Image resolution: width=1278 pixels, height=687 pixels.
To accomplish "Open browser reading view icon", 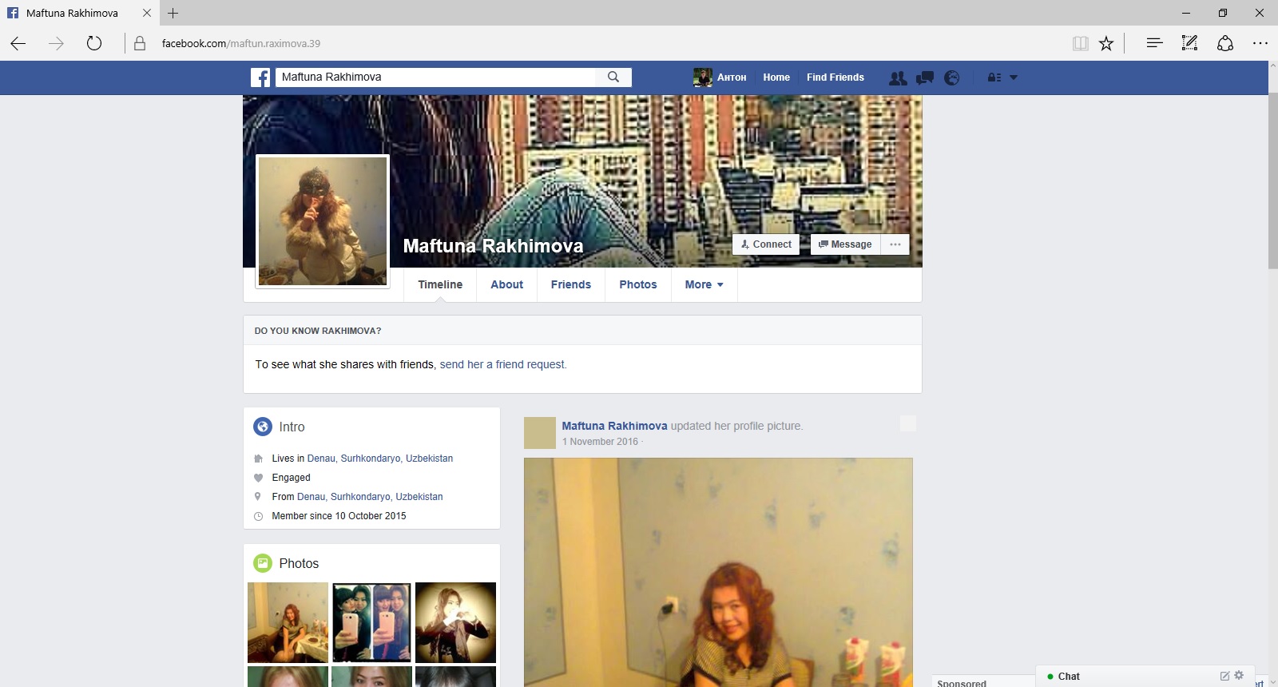I will [x=1080, y=44].
